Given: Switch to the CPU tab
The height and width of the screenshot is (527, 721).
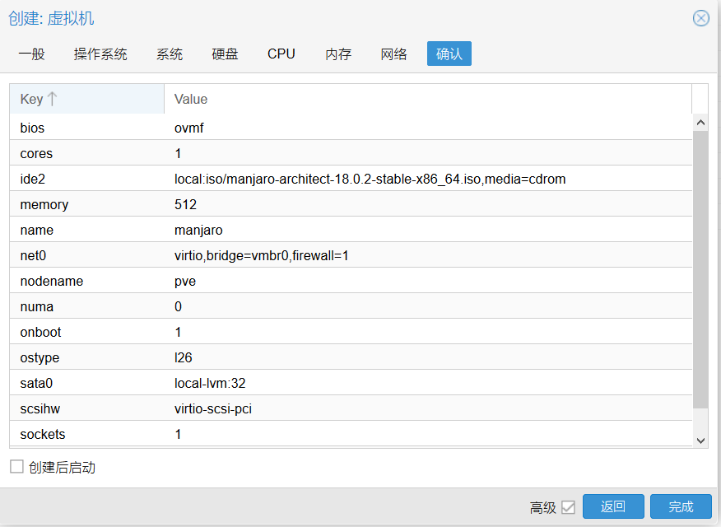Looking at the screenshot, I should tap(281, 54).
